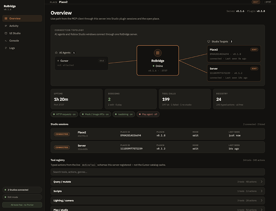Click the Studio Targets monitor icon
Screen dimensions: 276x211
[208, 41]
